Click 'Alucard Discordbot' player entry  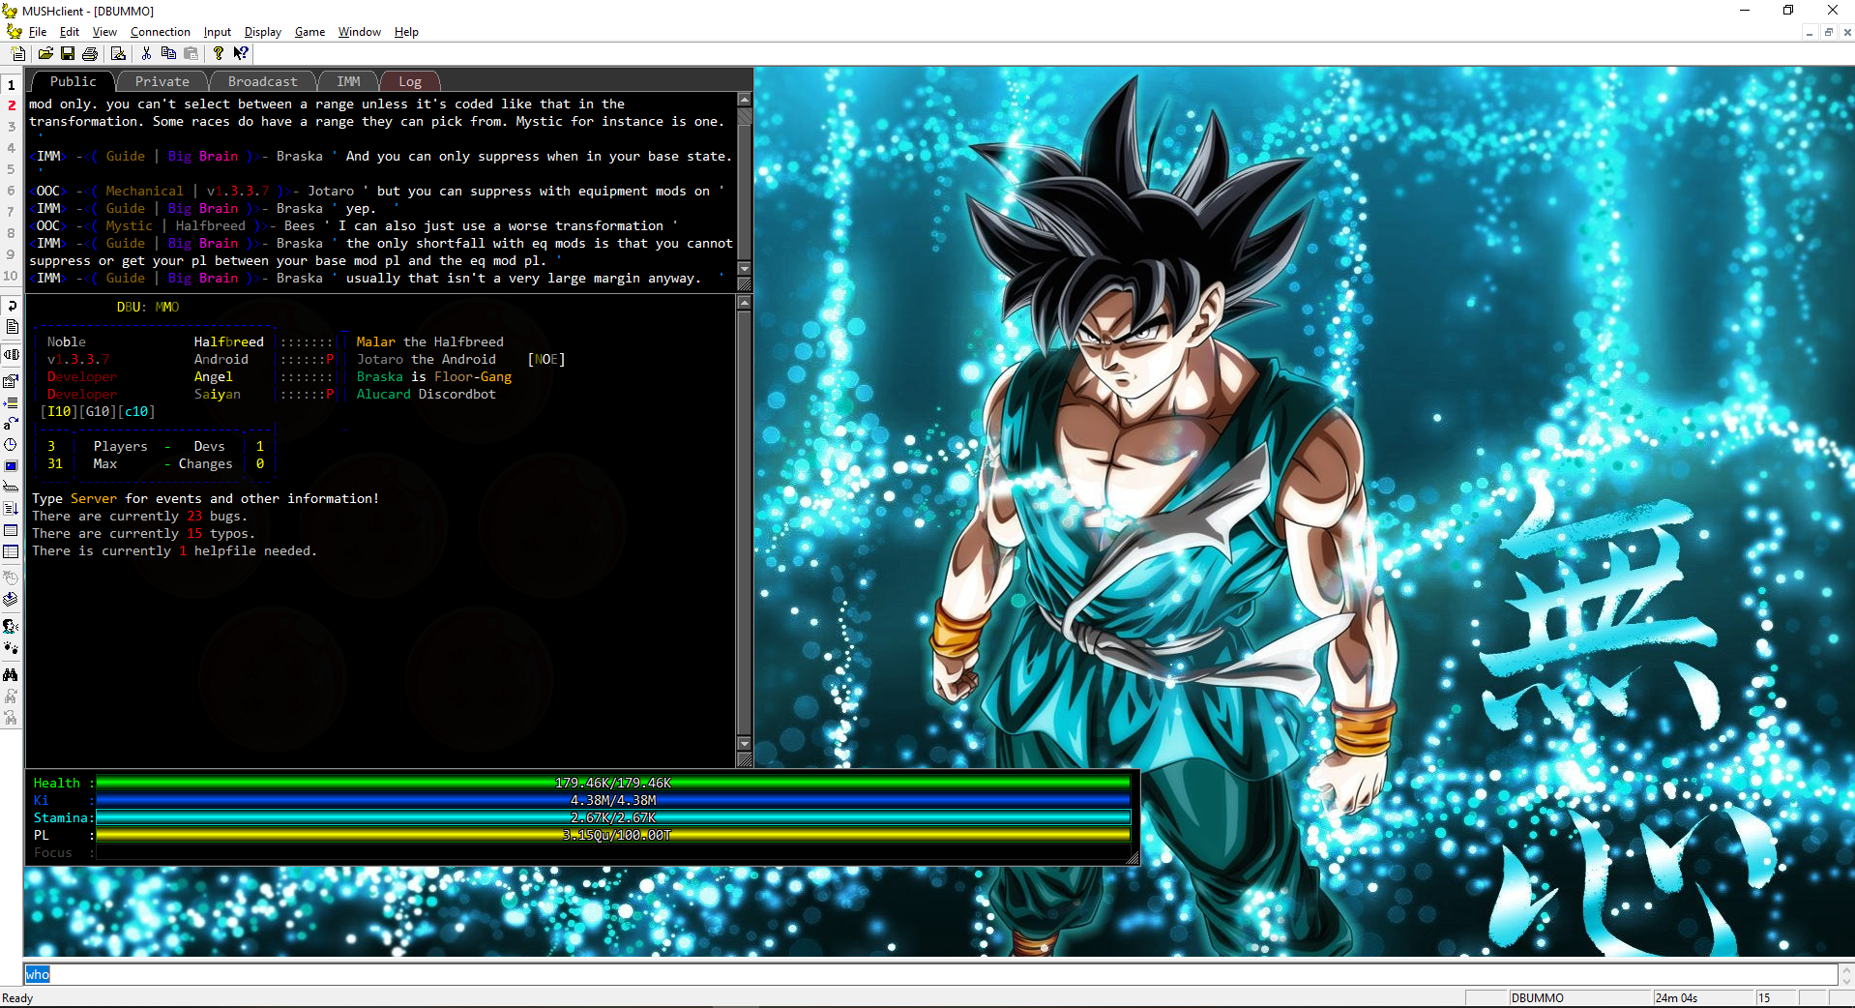point(426,394)
